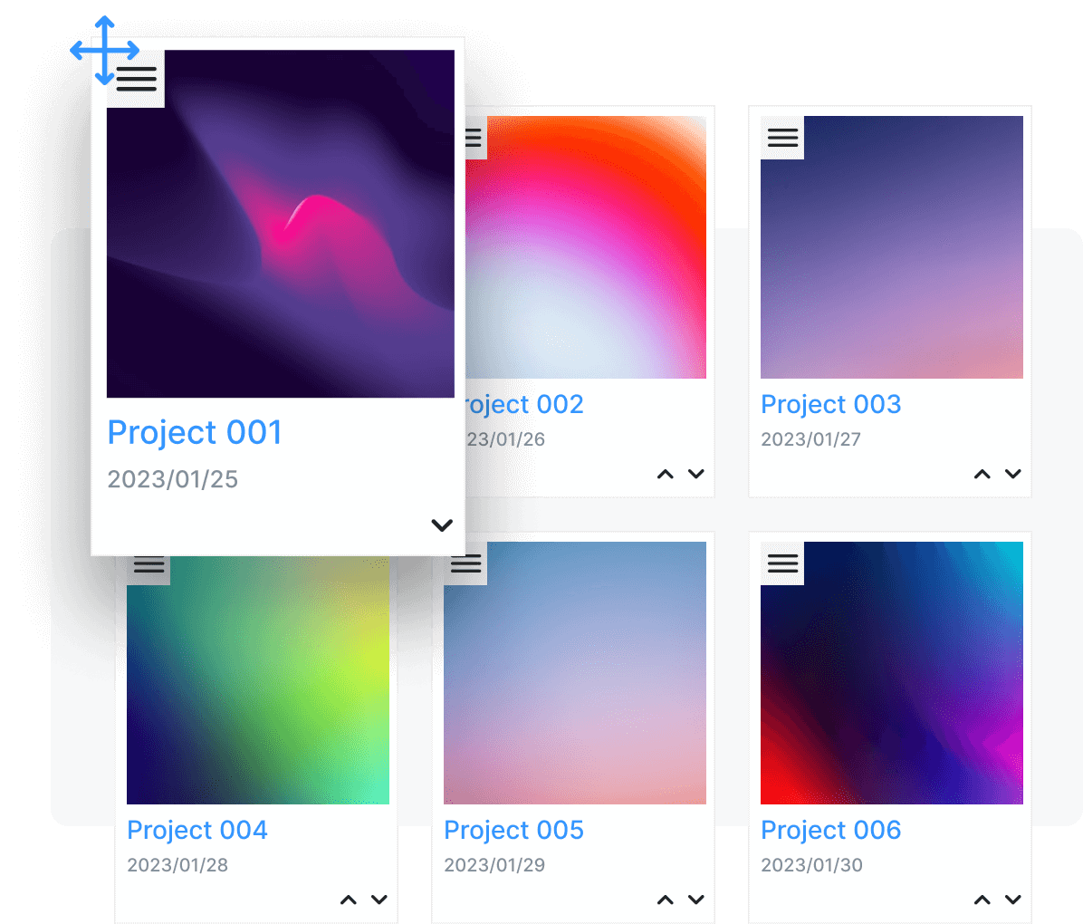
Task: Open the Project 003 title link
Action: pyautogui.click(x=830, y=404)
